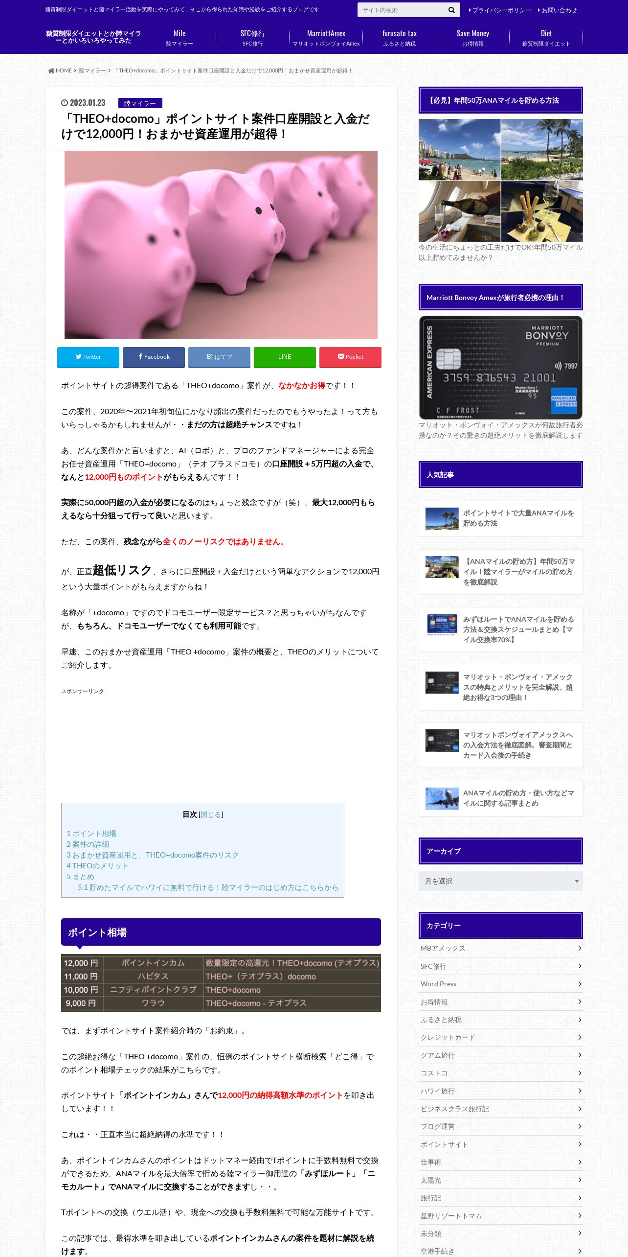Share the post on Twitter

click(x=88, y=357)
